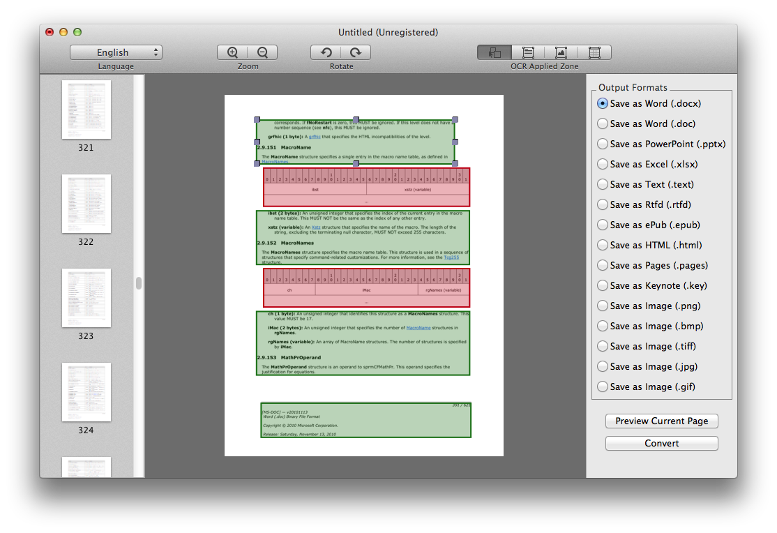Image resolution: width=777 pixels, height=533 pixels.
Task: Choose the table zone OCR tool
Action: [594, 52]
